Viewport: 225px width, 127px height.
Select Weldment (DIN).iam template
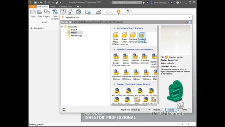[127, 75]
